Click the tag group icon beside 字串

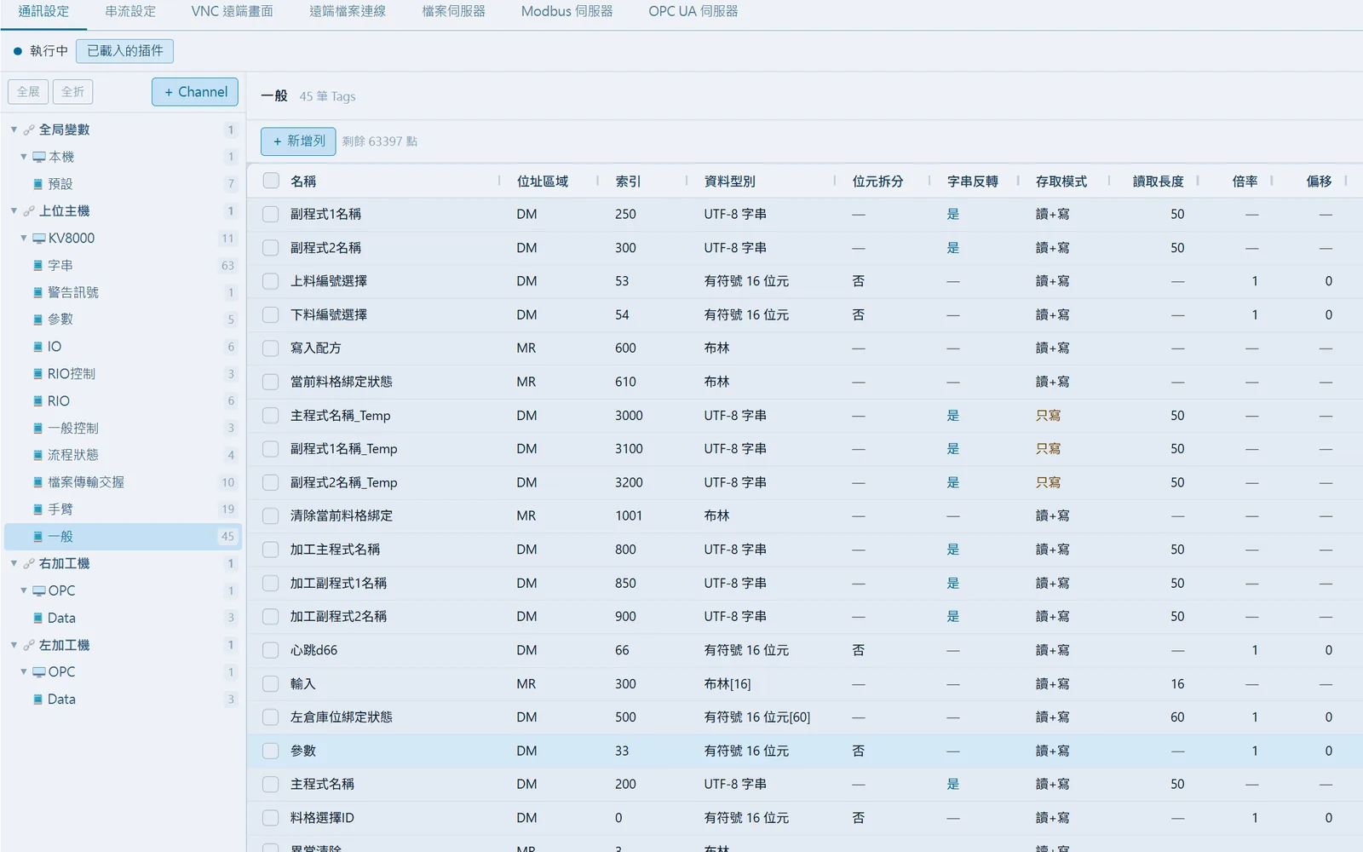tap(37, 266)
